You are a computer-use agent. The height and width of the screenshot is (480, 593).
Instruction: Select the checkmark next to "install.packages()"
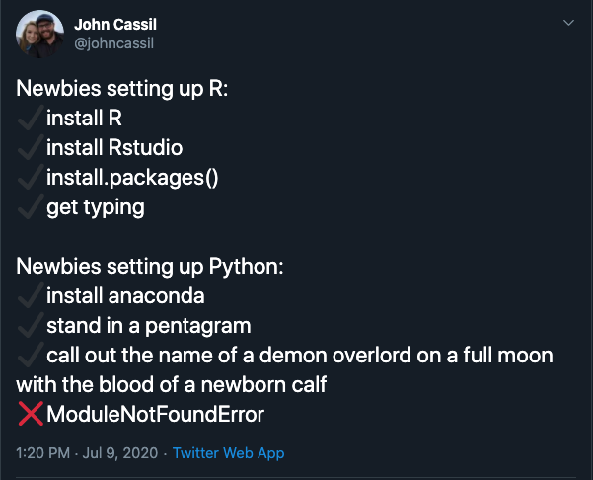coord(30,178)
